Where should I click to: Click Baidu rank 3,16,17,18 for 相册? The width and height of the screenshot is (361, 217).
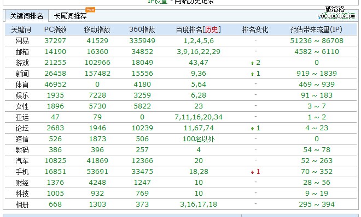[199, 204]
